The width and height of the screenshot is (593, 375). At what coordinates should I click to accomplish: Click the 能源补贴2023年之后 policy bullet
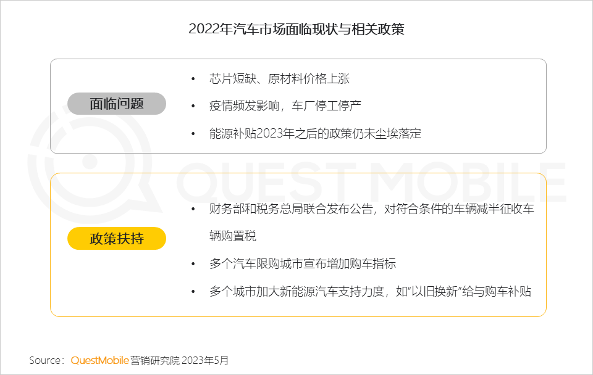(315, 133)
